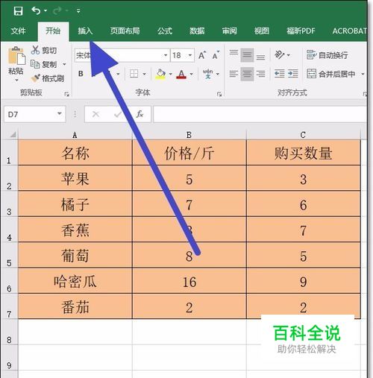Viewport: 373px width, 378px height.
Task: Click 合并后居中 merge and center
Action: (x=330, y=74)
